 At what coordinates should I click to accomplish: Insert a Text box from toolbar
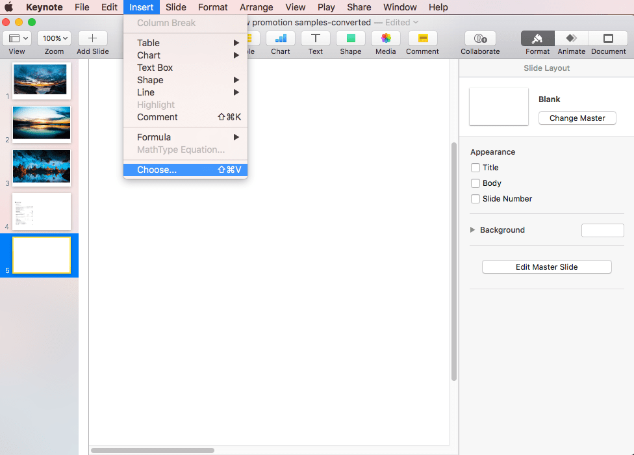pyautogui.click(x=316, y=39)
